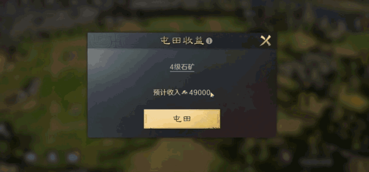Click the rightmost blurred round icon at bottom-left
This screenshot has width=369, height=172.
[73, 157]
